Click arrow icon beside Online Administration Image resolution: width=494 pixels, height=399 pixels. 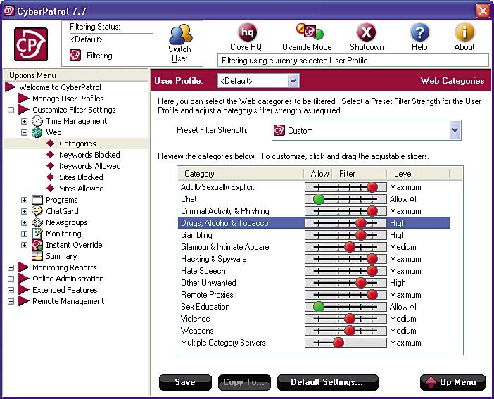pyautogui.click(x=24, y=279)
